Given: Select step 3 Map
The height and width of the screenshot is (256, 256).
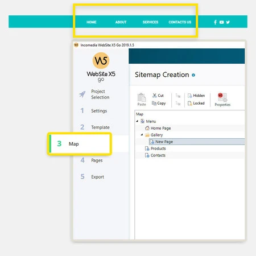Looking at the screenshot, I should coord(80,144).
